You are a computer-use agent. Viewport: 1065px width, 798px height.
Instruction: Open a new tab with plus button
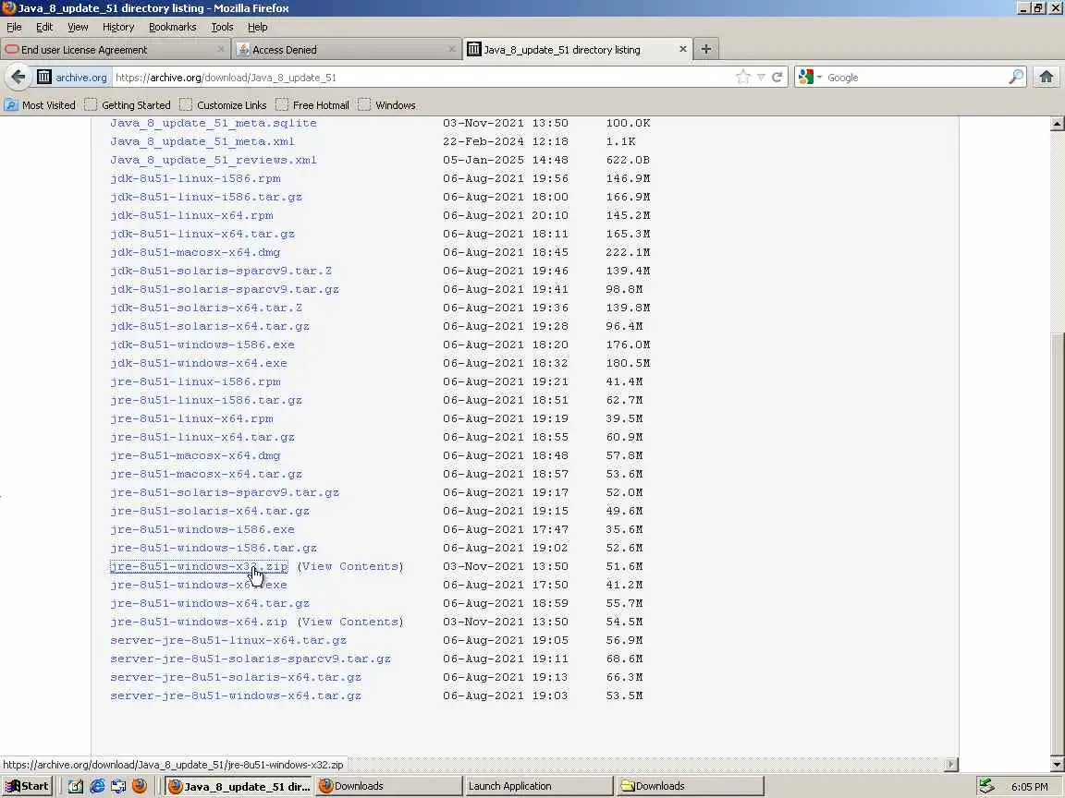(x=706, y=49)
